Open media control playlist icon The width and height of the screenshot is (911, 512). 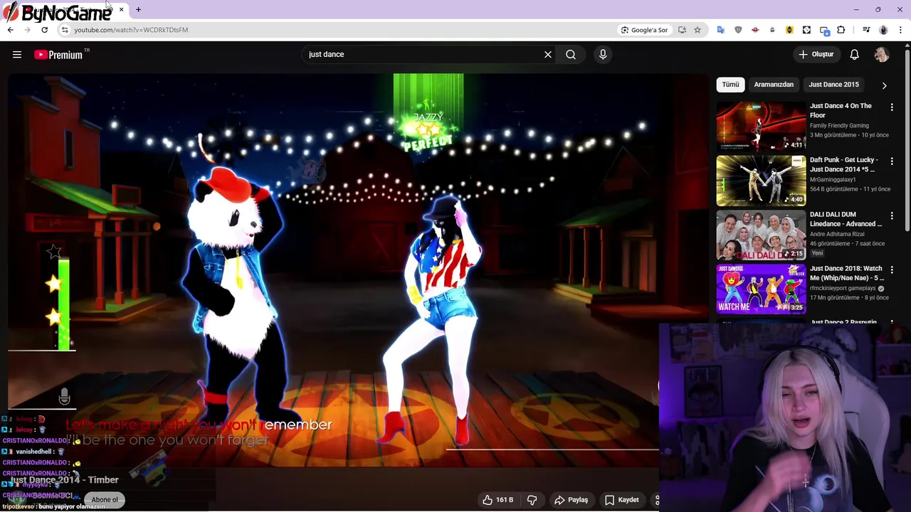[x=866, y=30]
